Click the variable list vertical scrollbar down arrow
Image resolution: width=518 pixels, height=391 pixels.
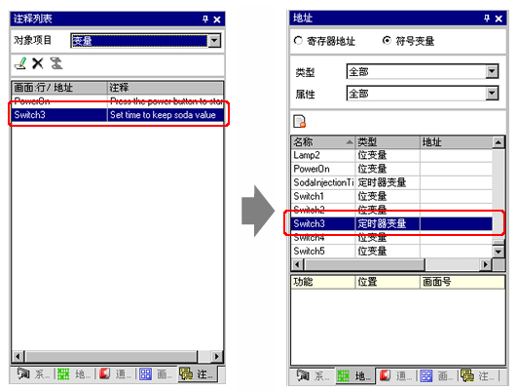pyautogui.click(x=498, y=253)
